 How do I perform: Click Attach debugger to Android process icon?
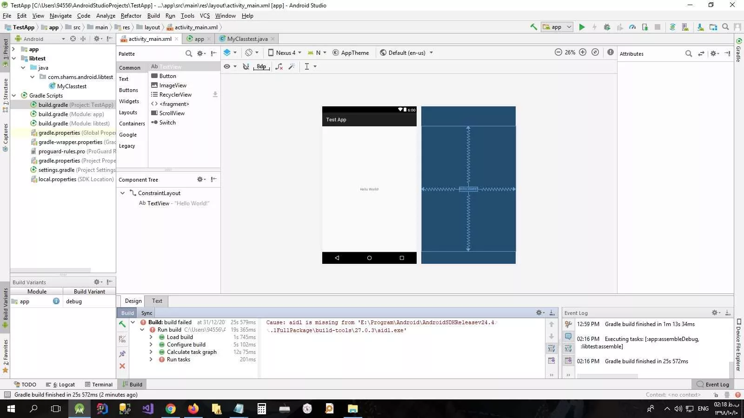click(x=645, y=27)
